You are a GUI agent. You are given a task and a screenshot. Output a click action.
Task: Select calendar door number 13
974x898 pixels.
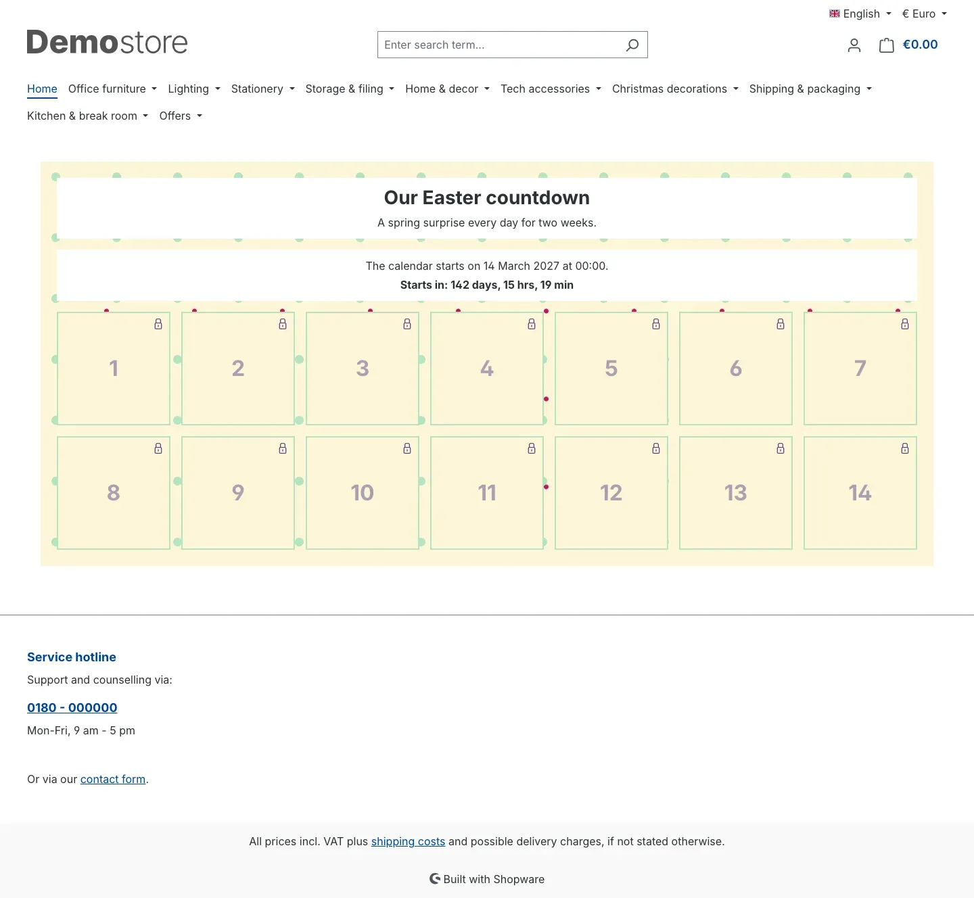coord(736,493)
